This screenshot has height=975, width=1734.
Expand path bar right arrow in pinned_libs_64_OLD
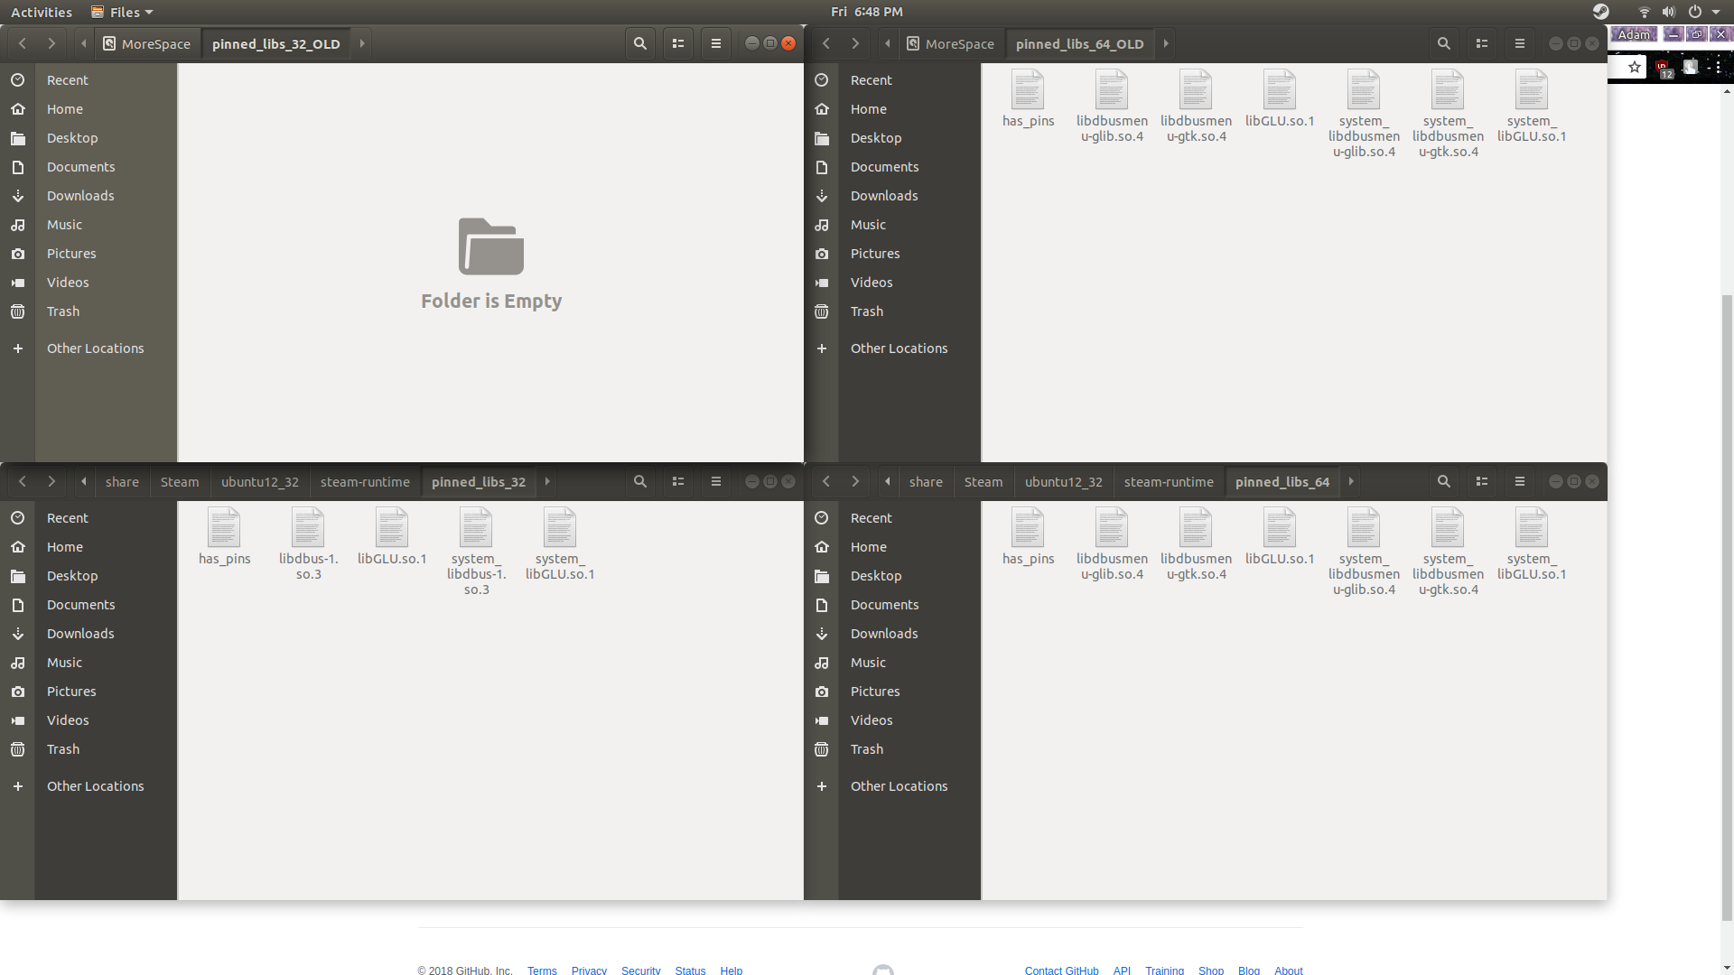point(1166,43)
